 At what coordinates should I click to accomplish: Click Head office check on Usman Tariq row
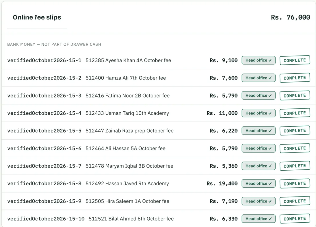(x=259, y=113)
